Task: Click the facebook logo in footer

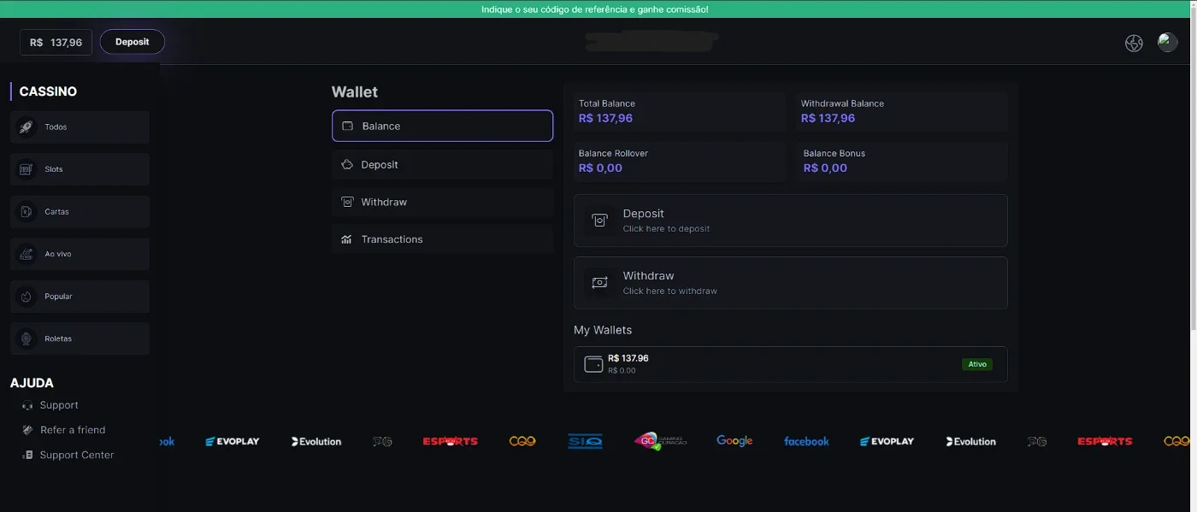Action: coord(806,441)
